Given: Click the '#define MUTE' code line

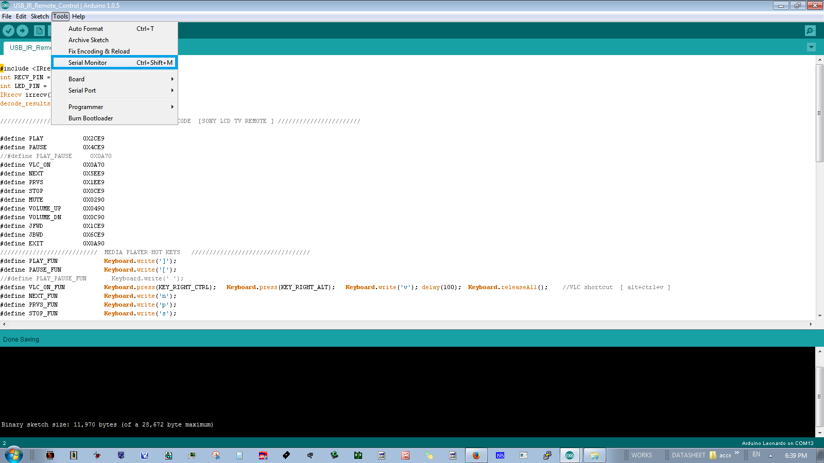Looking at the screenshot, I should [52, 200].
